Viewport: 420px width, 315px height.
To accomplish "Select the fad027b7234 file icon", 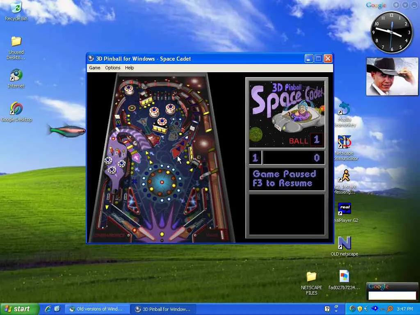I will click(344, 280).
